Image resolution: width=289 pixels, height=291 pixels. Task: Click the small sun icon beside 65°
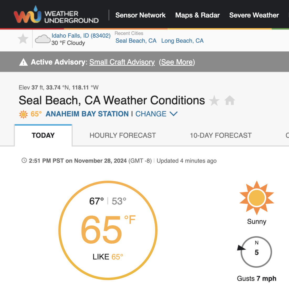pos(23,114)
